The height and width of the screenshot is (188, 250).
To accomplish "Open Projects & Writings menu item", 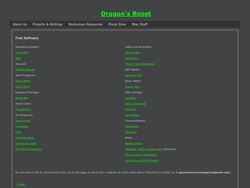I will click(x=48, y=24).
